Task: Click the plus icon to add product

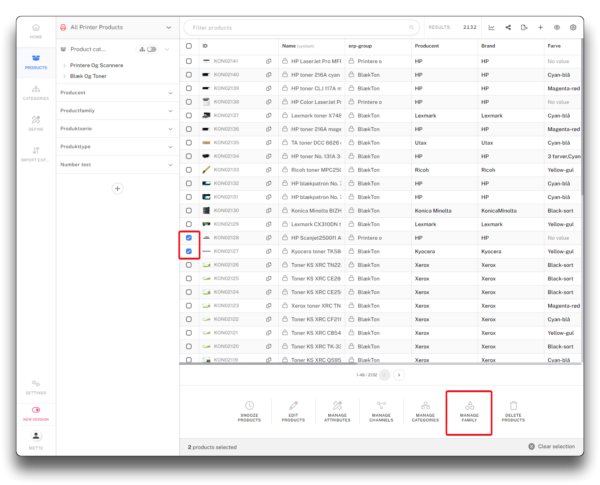Action: 540,28
